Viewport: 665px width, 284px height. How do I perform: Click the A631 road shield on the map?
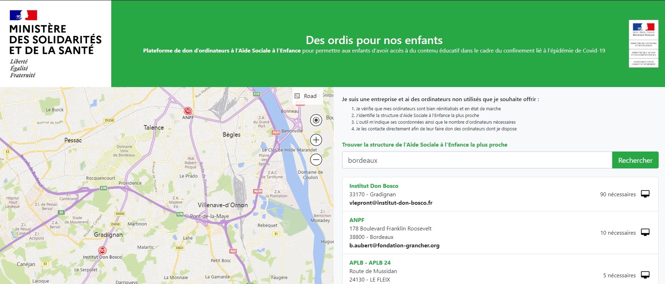click(x=276, y=132)
